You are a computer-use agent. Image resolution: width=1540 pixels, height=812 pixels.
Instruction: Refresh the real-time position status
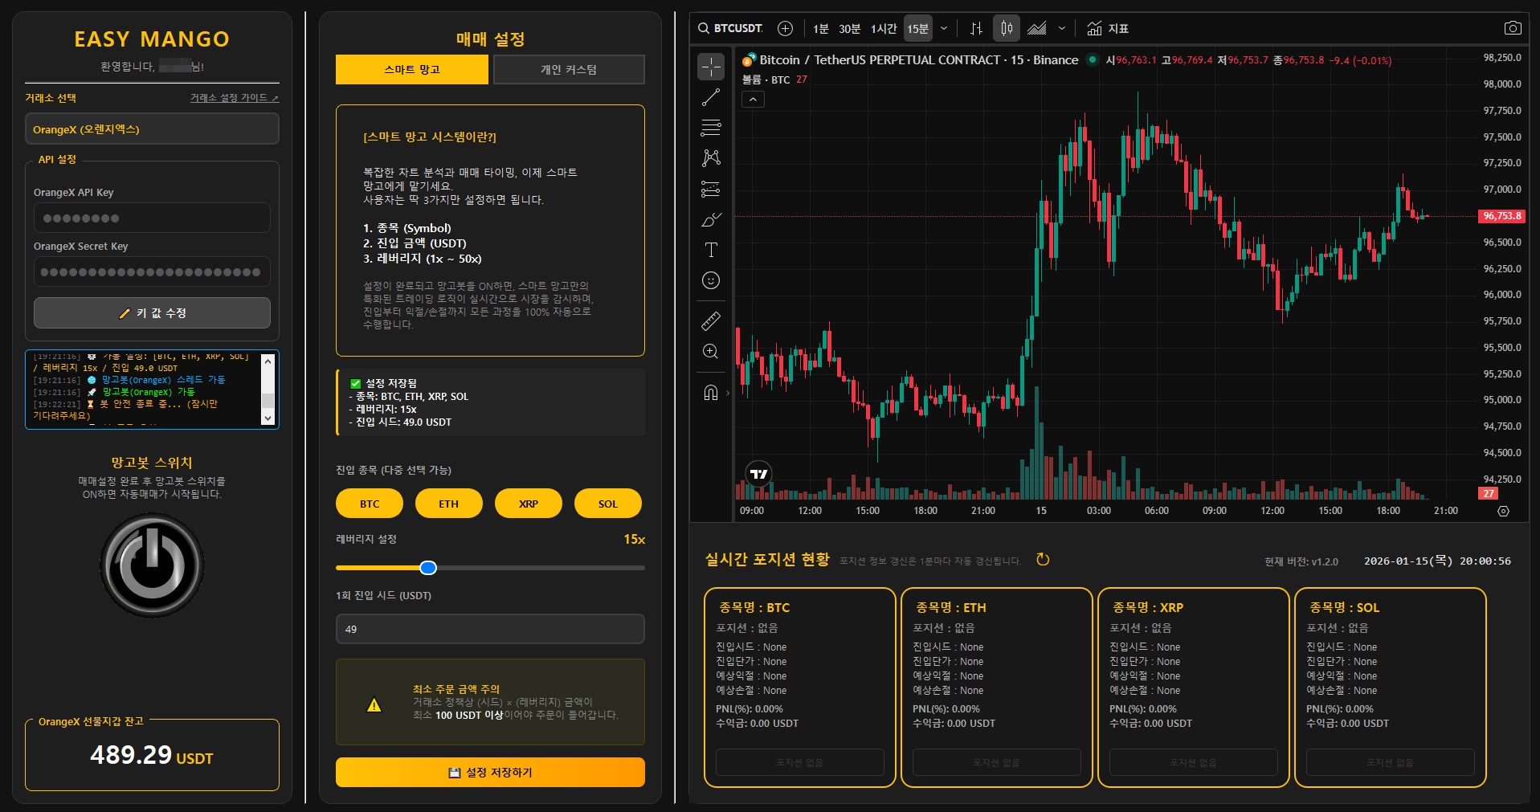[x=1043, y=560]
